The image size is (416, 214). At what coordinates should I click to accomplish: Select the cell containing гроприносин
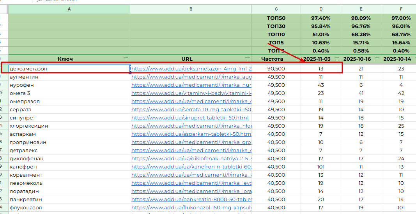coord(69,142)
